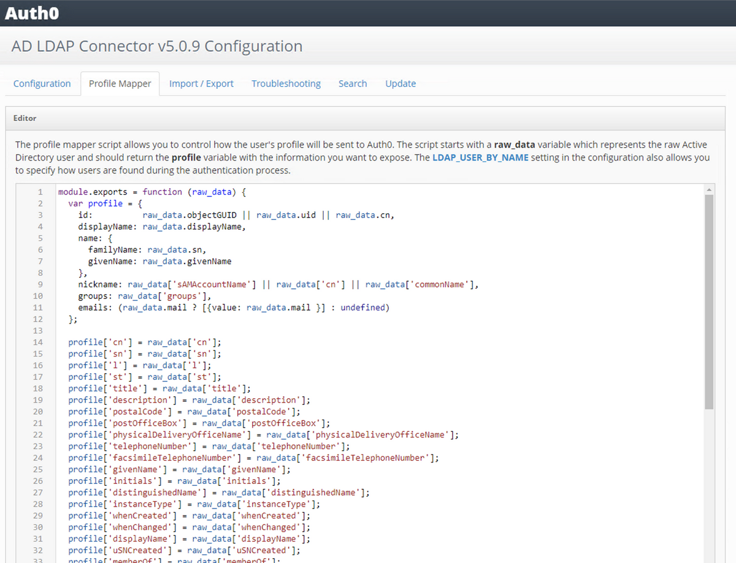Place cursor on module.exports line
The height and width of the screenshot is (563, 736).
pos(152,192)
